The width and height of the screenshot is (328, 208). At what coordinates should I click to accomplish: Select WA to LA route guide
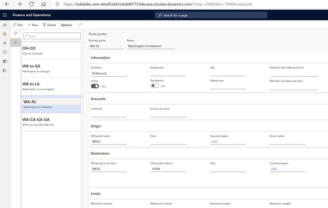pos(51,86)
